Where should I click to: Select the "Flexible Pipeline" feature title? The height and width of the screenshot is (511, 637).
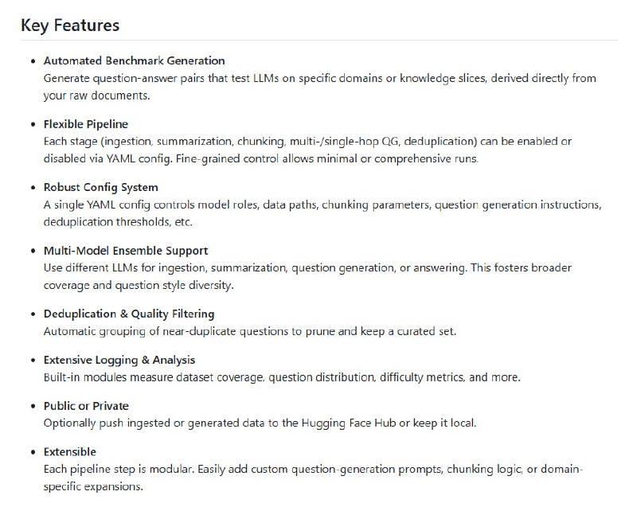85,124
